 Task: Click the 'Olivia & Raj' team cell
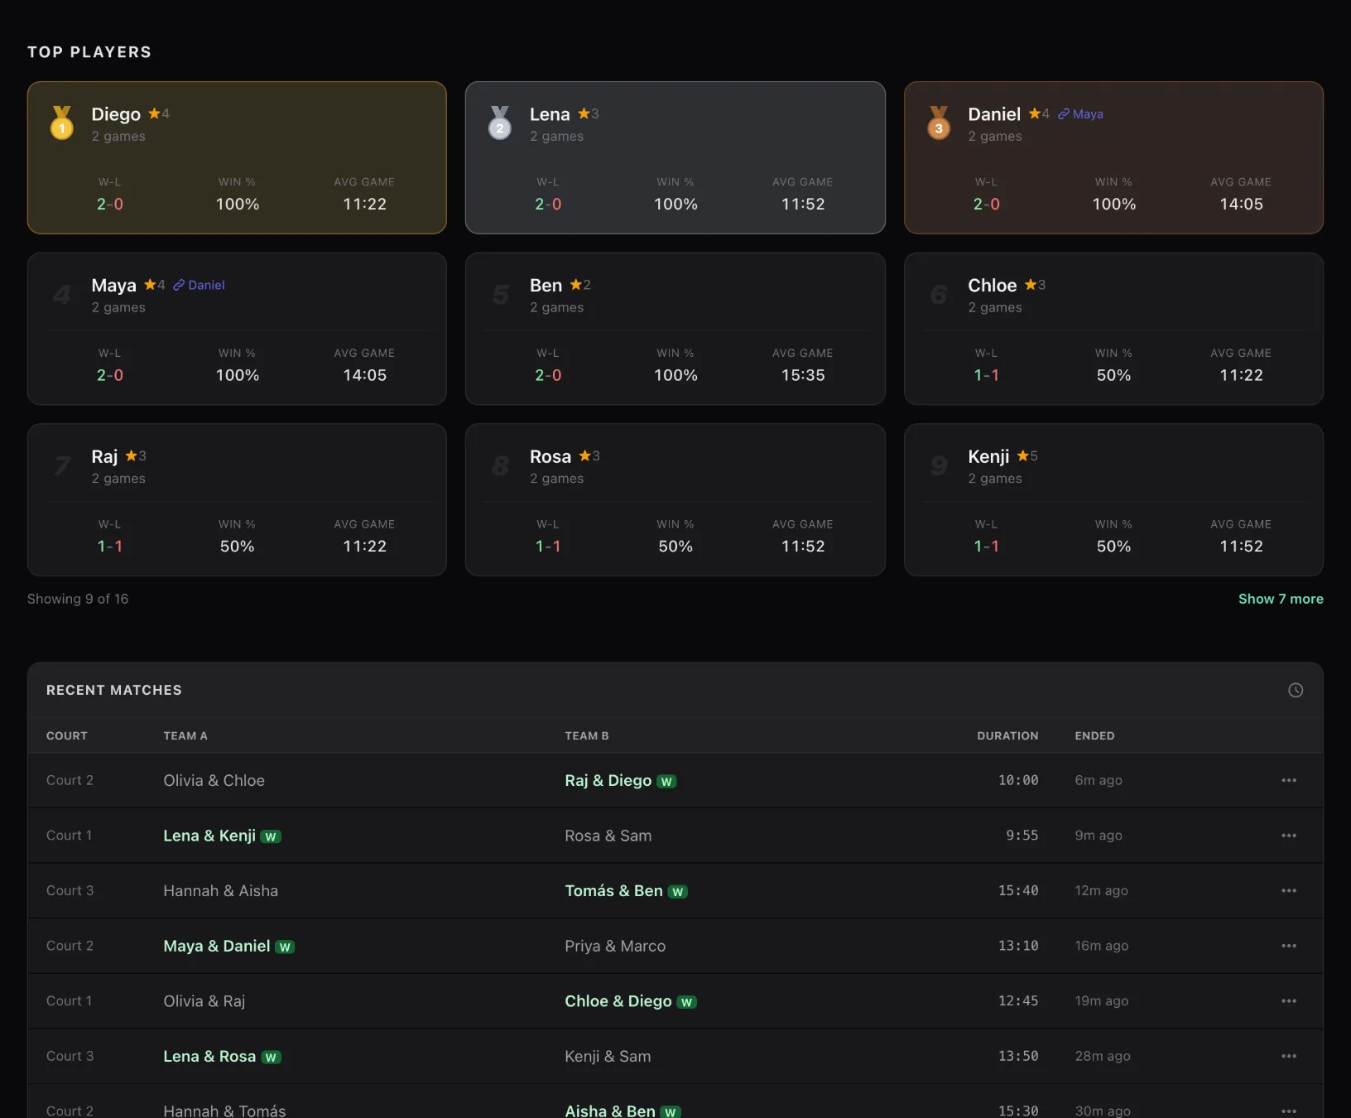tap(204, 1000)
